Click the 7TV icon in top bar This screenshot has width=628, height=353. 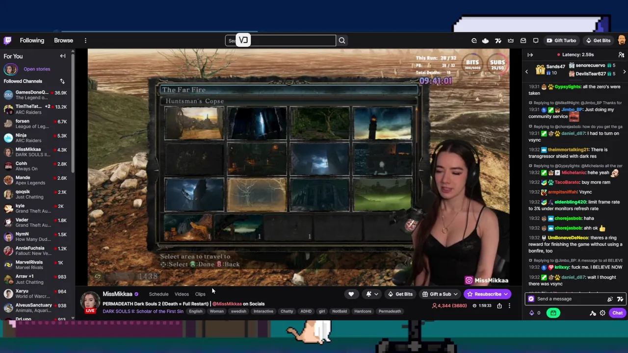[498, 41]
